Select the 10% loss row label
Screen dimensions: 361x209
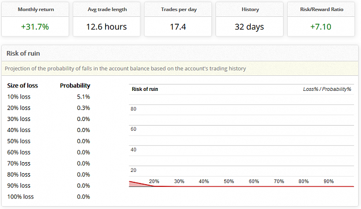click(19, 97)
